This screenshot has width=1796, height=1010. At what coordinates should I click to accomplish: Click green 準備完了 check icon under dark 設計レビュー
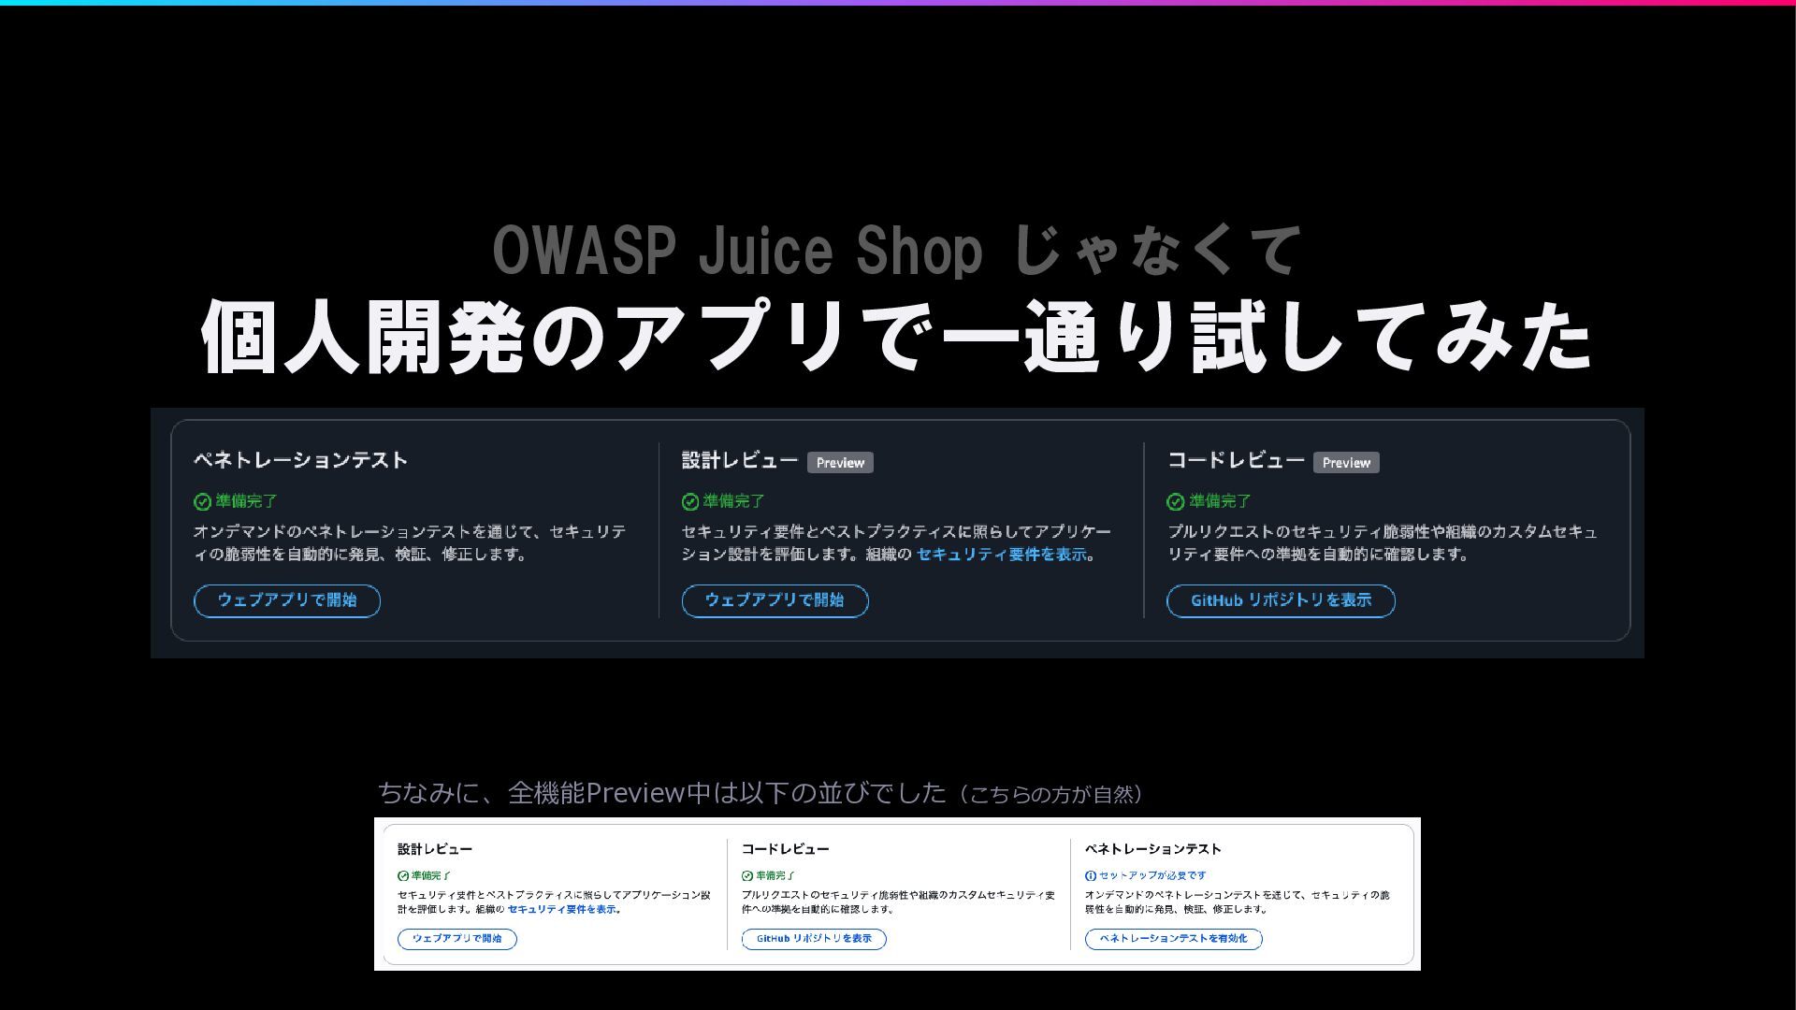pyautogui.click(x=690, y=502)
